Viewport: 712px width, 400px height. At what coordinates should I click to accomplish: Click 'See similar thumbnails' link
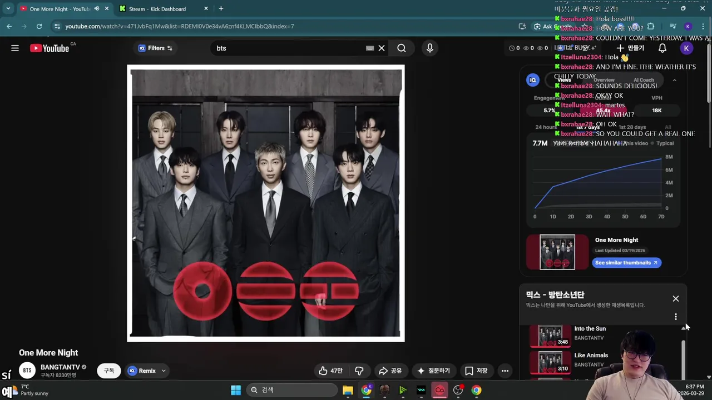tap(626, 263)
